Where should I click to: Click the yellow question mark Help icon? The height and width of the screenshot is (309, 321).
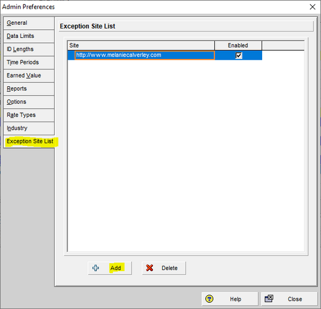[209, 299]
